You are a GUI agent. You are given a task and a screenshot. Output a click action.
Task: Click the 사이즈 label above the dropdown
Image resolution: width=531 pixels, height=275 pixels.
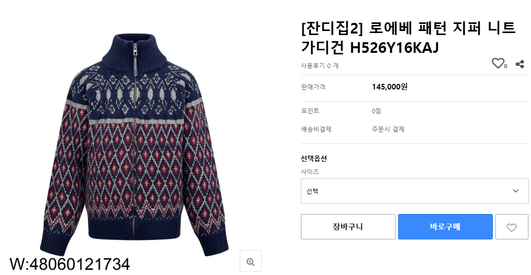click(x=310, y=172)
